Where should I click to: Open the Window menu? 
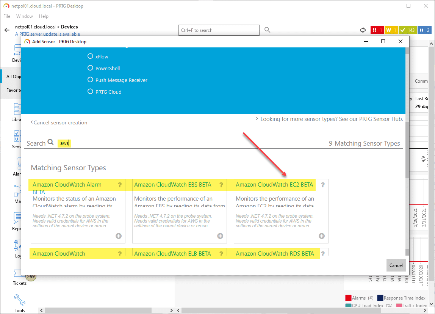click(x=24, y=16)
